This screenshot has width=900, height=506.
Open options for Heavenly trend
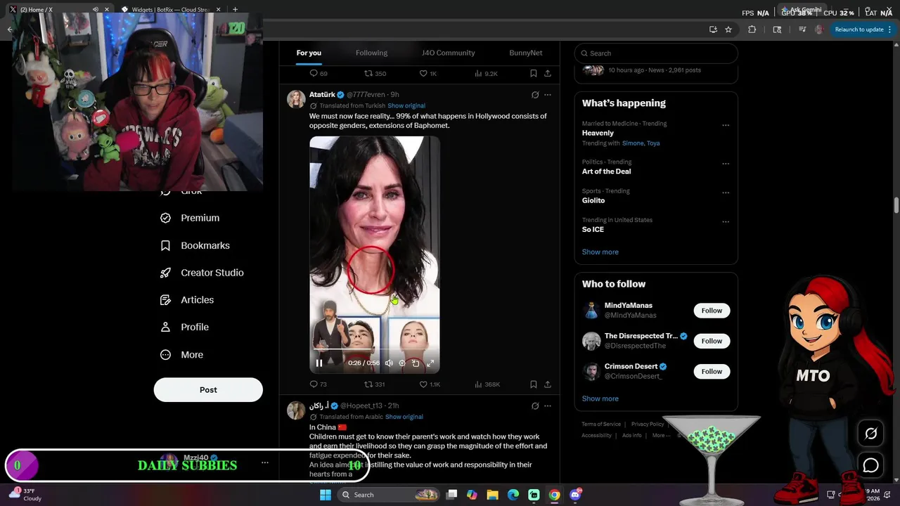click(x=726, y=126)
